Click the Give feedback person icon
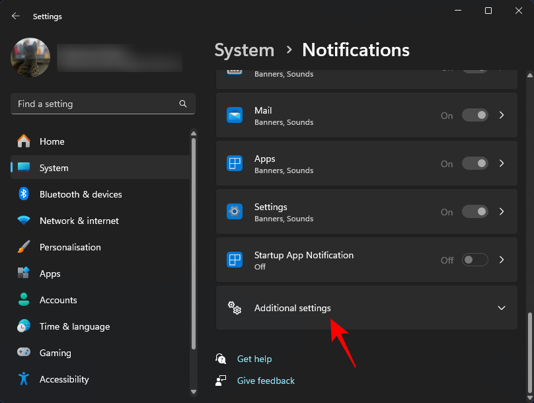 (221, 380)
